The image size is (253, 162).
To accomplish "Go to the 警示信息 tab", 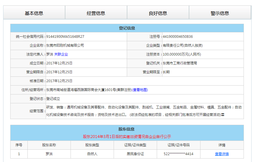I will point(220,13).
